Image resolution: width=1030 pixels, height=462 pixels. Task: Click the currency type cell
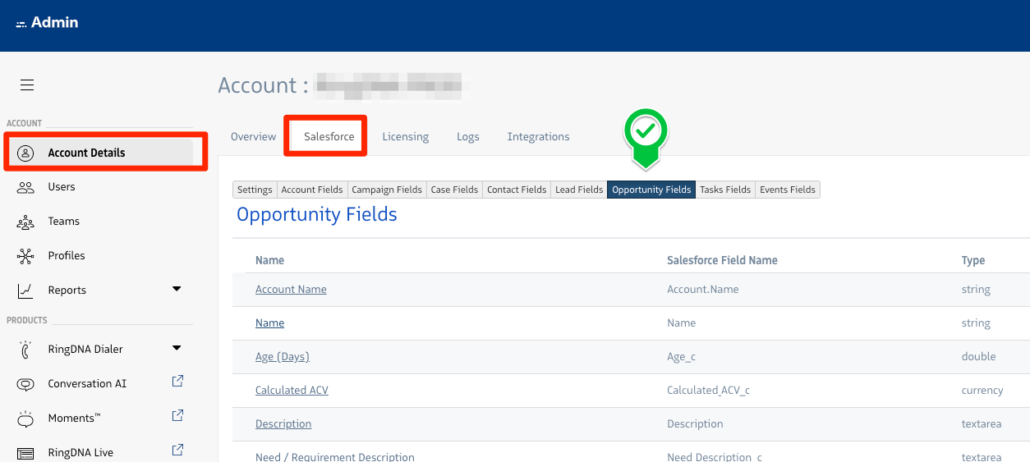pos(982,391)
